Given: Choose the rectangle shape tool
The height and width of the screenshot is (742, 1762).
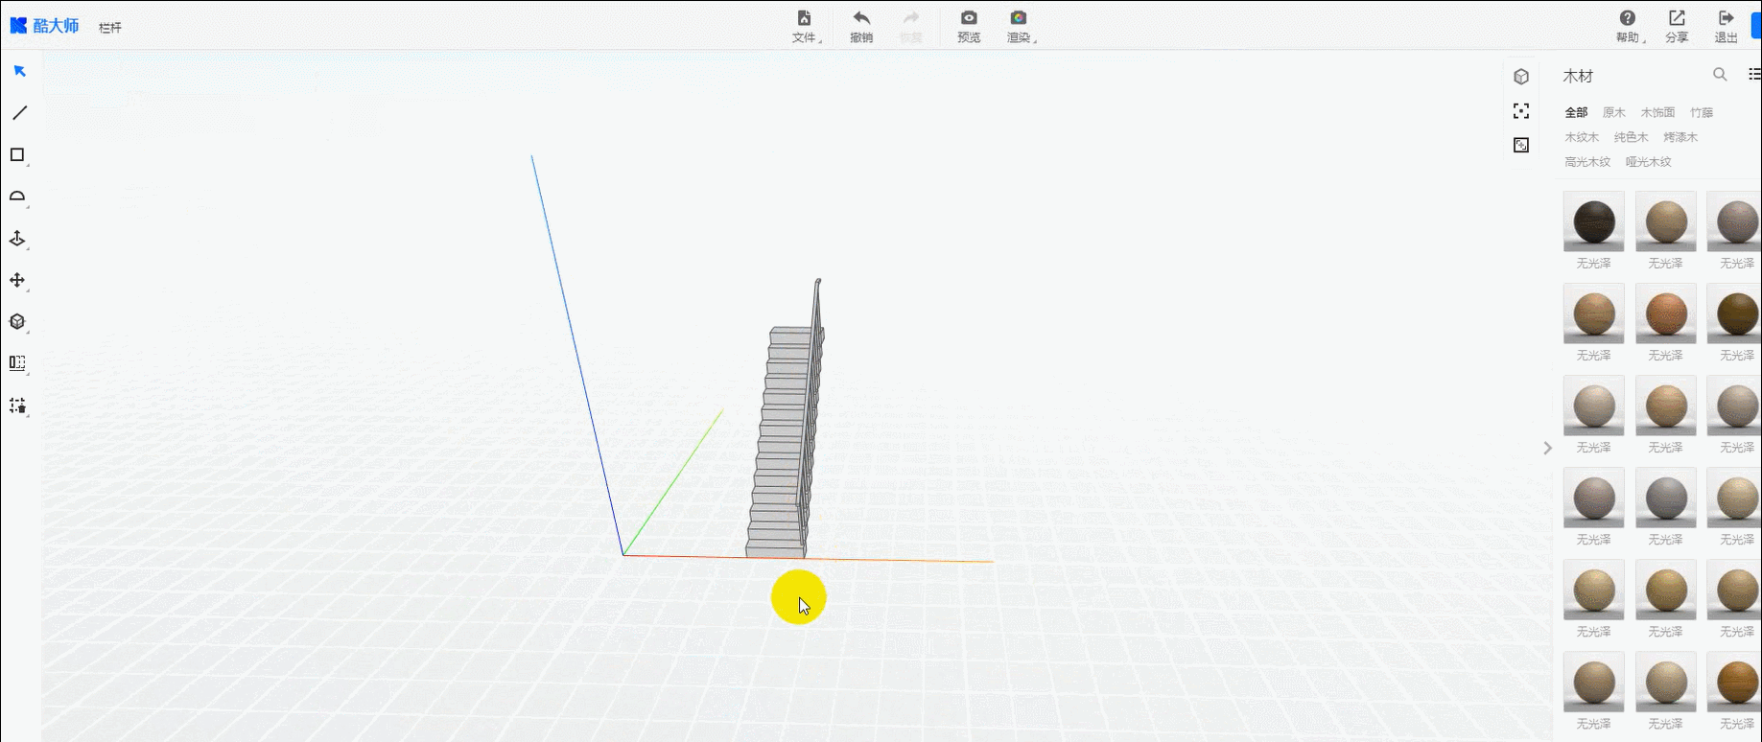Looking at the screenshot, I should 17,154.
